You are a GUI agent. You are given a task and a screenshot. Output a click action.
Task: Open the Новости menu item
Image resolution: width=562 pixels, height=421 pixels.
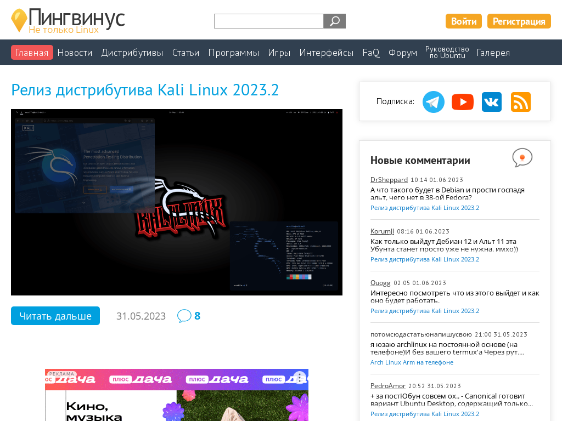point(75,53)
